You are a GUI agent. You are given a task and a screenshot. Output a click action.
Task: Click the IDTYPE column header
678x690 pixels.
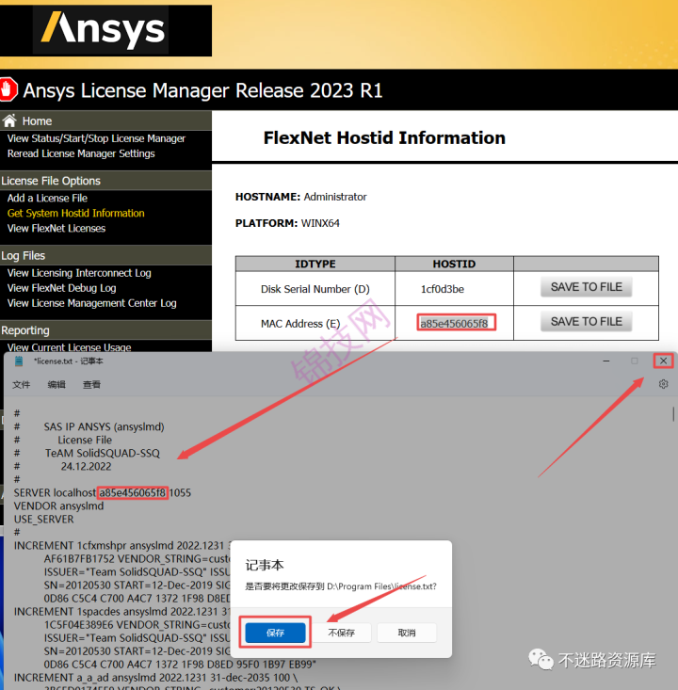315,264
